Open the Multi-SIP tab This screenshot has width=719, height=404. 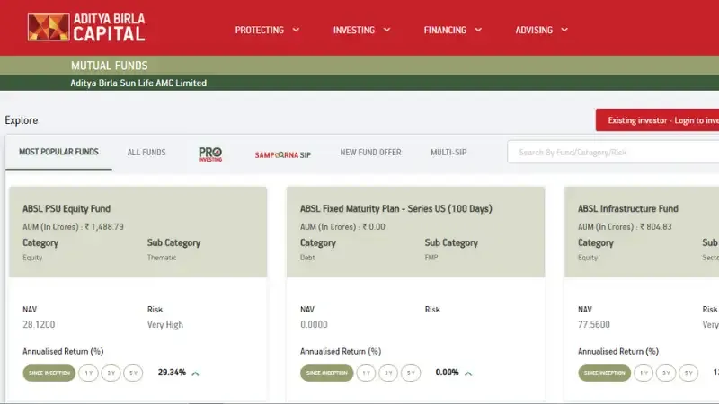tap(448, 153)
